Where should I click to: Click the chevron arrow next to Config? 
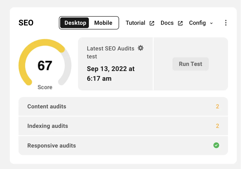(x=211, y=23)
